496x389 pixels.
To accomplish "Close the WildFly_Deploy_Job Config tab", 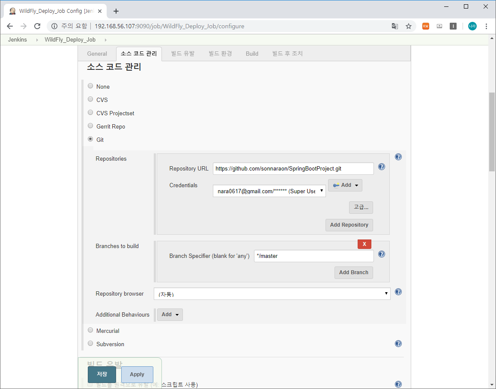I will pos(100,11).
